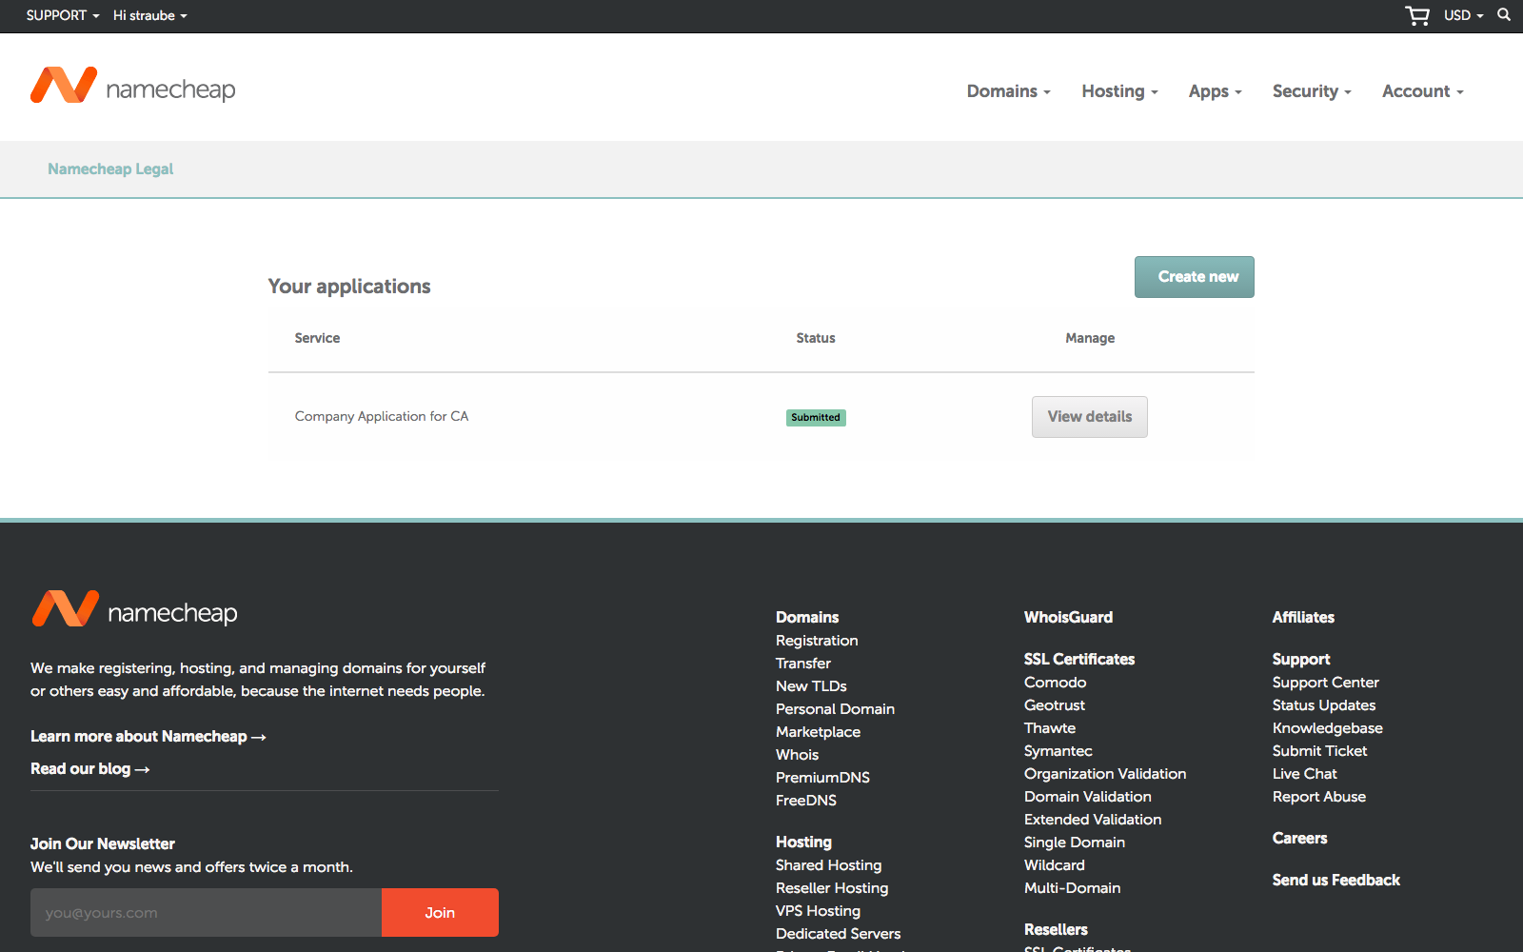The height and width of the screenshot is (952, 1523).
Task: Open Learn more about Namecheap link
Action: 148,736
